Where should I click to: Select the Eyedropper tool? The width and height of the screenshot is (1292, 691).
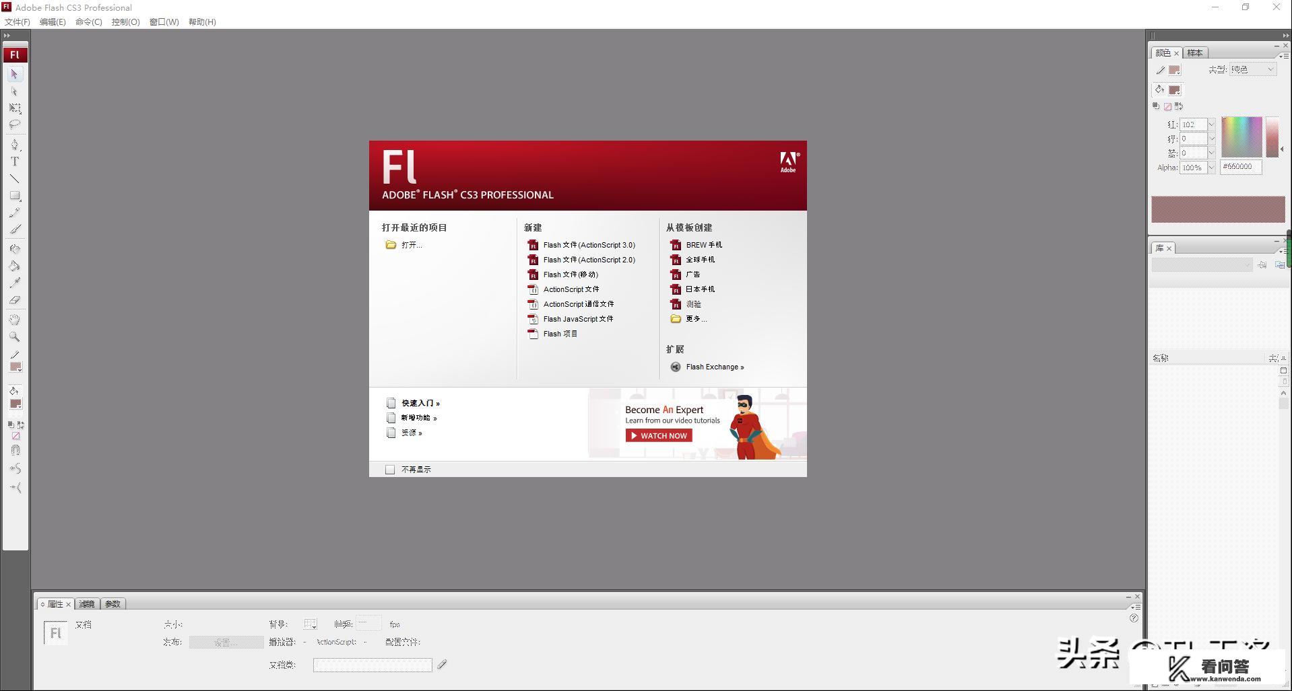14,283
